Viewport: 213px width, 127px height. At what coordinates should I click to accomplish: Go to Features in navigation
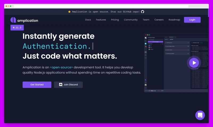[101, 20]
